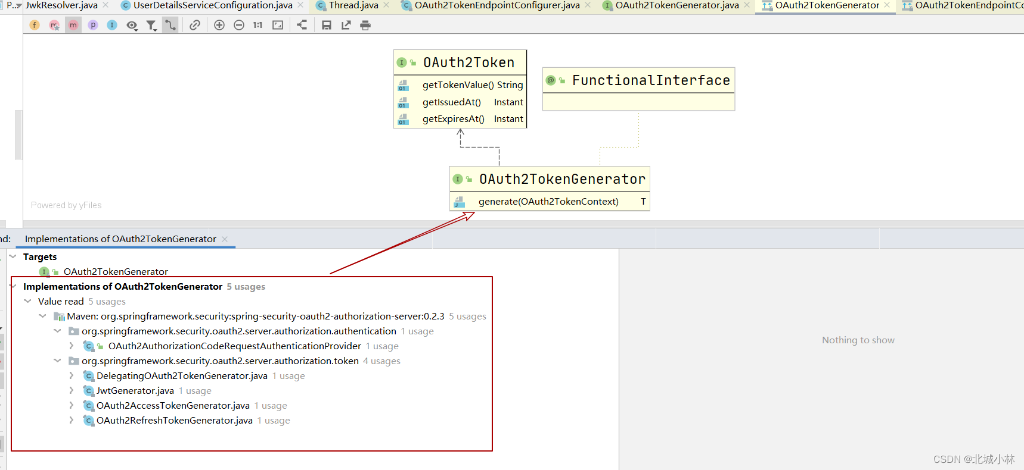Close the OAuth2TokenGenerator diagram tab
This screenshot has width=1024, height=470.
point(887,5)
